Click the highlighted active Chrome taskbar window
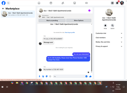Image resolution: width=127 pixels, height=93 pixels. (x=100, y=83)
